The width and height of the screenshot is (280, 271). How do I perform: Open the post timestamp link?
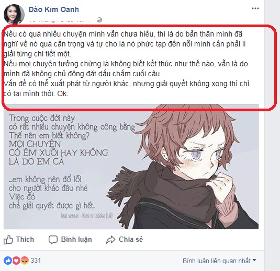coord(60,20)
